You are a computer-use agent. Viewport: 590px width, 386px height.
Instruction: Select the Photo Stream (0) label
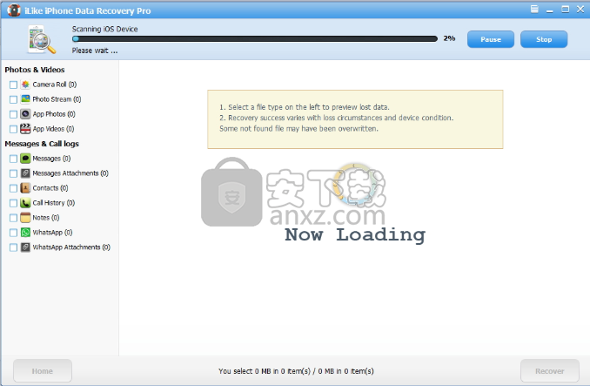click(57, 99)
